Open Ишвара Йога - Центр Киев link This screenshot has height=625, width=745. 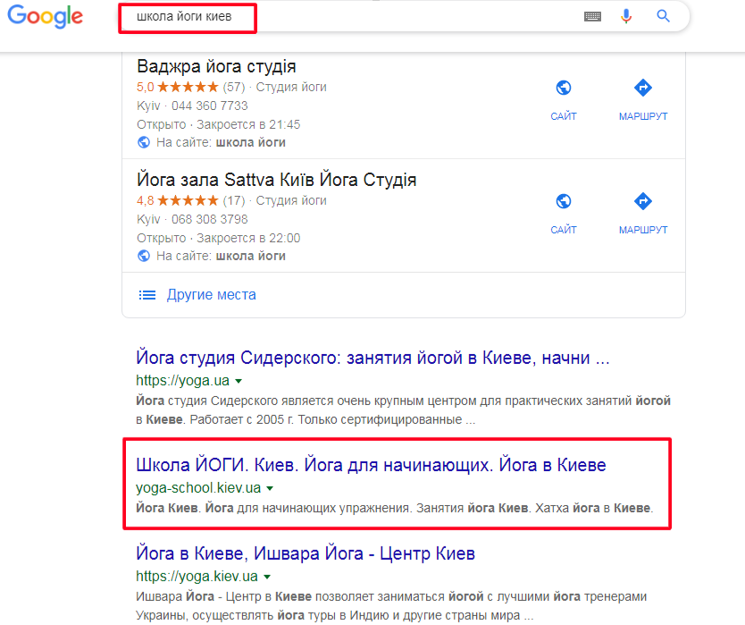point(305,553)
